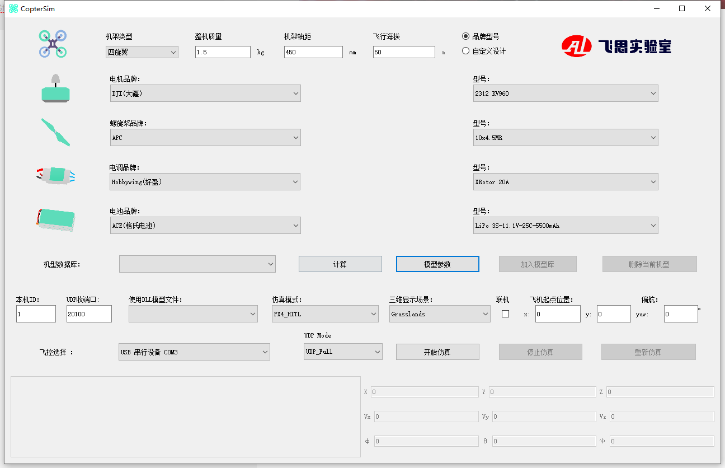Open the 模型参数 dialog
Viewport: 725px width, 468px height.
437,264
